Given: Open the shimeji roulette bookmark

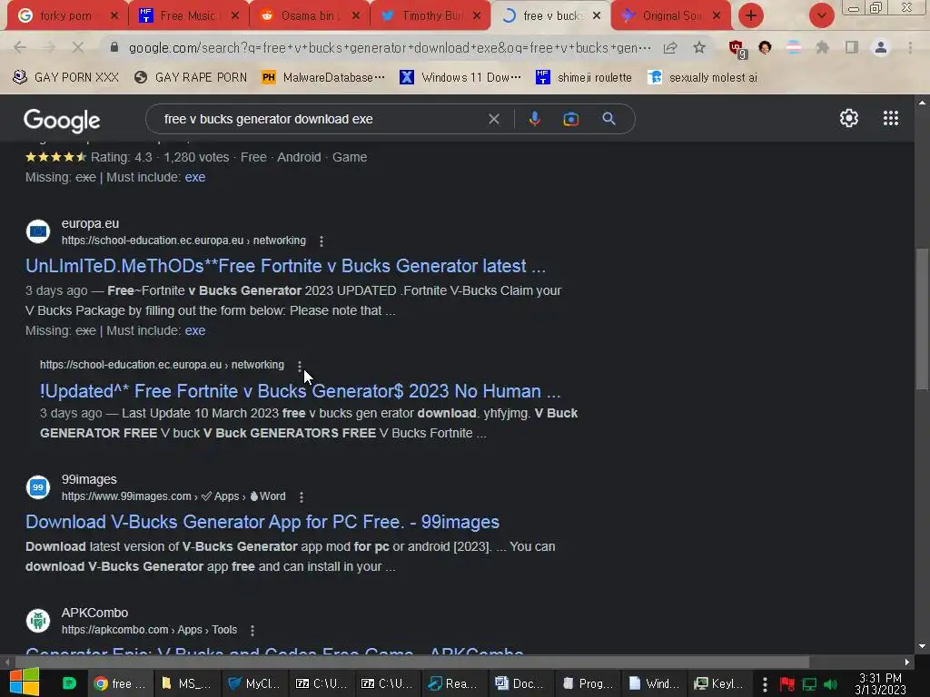Looking at the screenshot, I should [584, 77].
